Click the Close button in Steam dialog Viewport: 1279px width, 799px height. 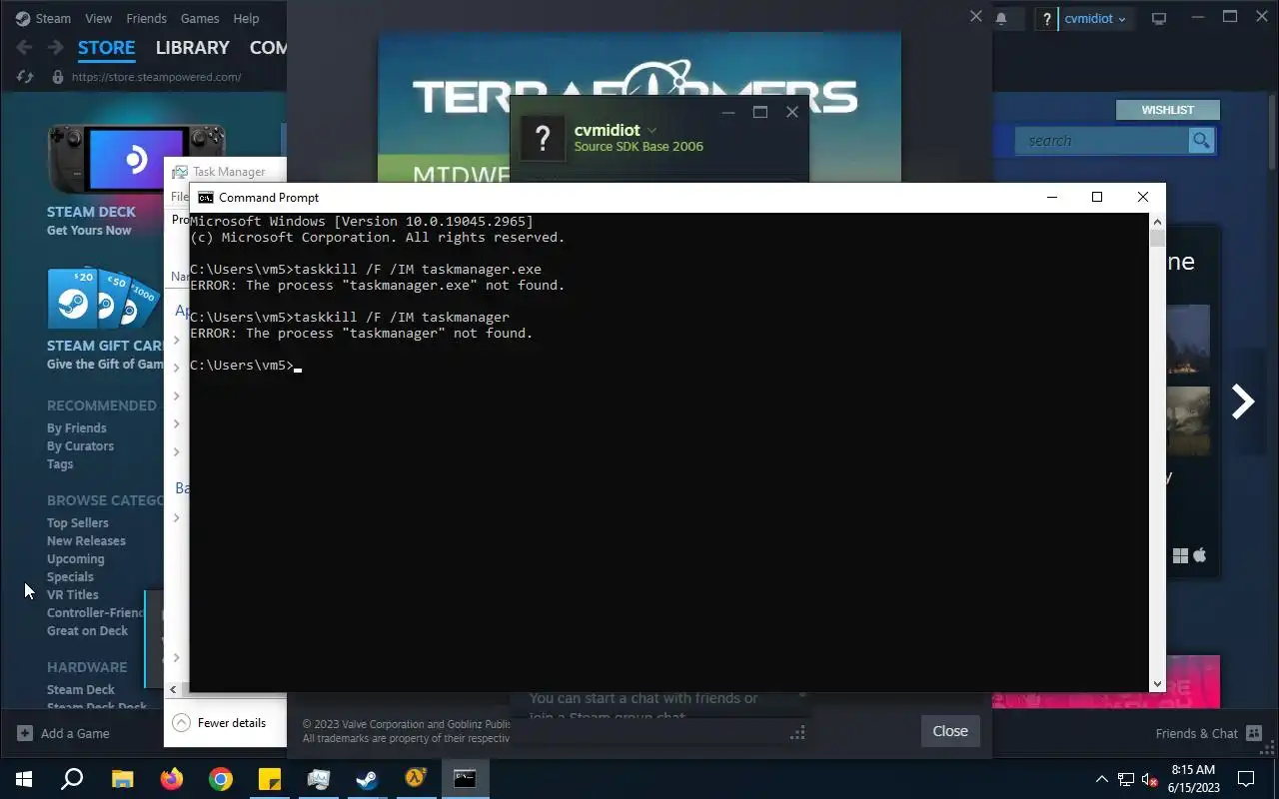pyautogui.click(x=950, y=731)
